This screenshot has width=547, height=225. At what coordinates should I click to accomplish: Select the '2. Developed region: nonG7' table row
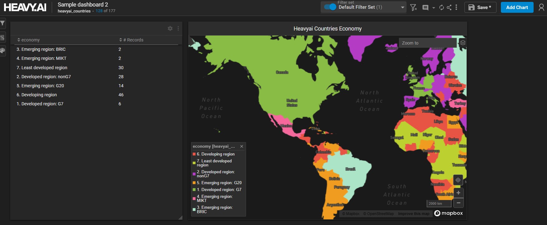point(96,77)
